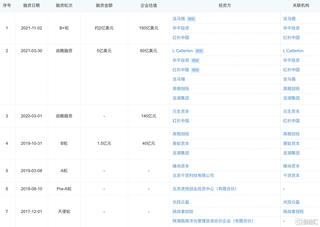The width and height of the screenshot is (320, 227).
Task: Click the 1.5亿元 funding amount
Action: point(104,144)
